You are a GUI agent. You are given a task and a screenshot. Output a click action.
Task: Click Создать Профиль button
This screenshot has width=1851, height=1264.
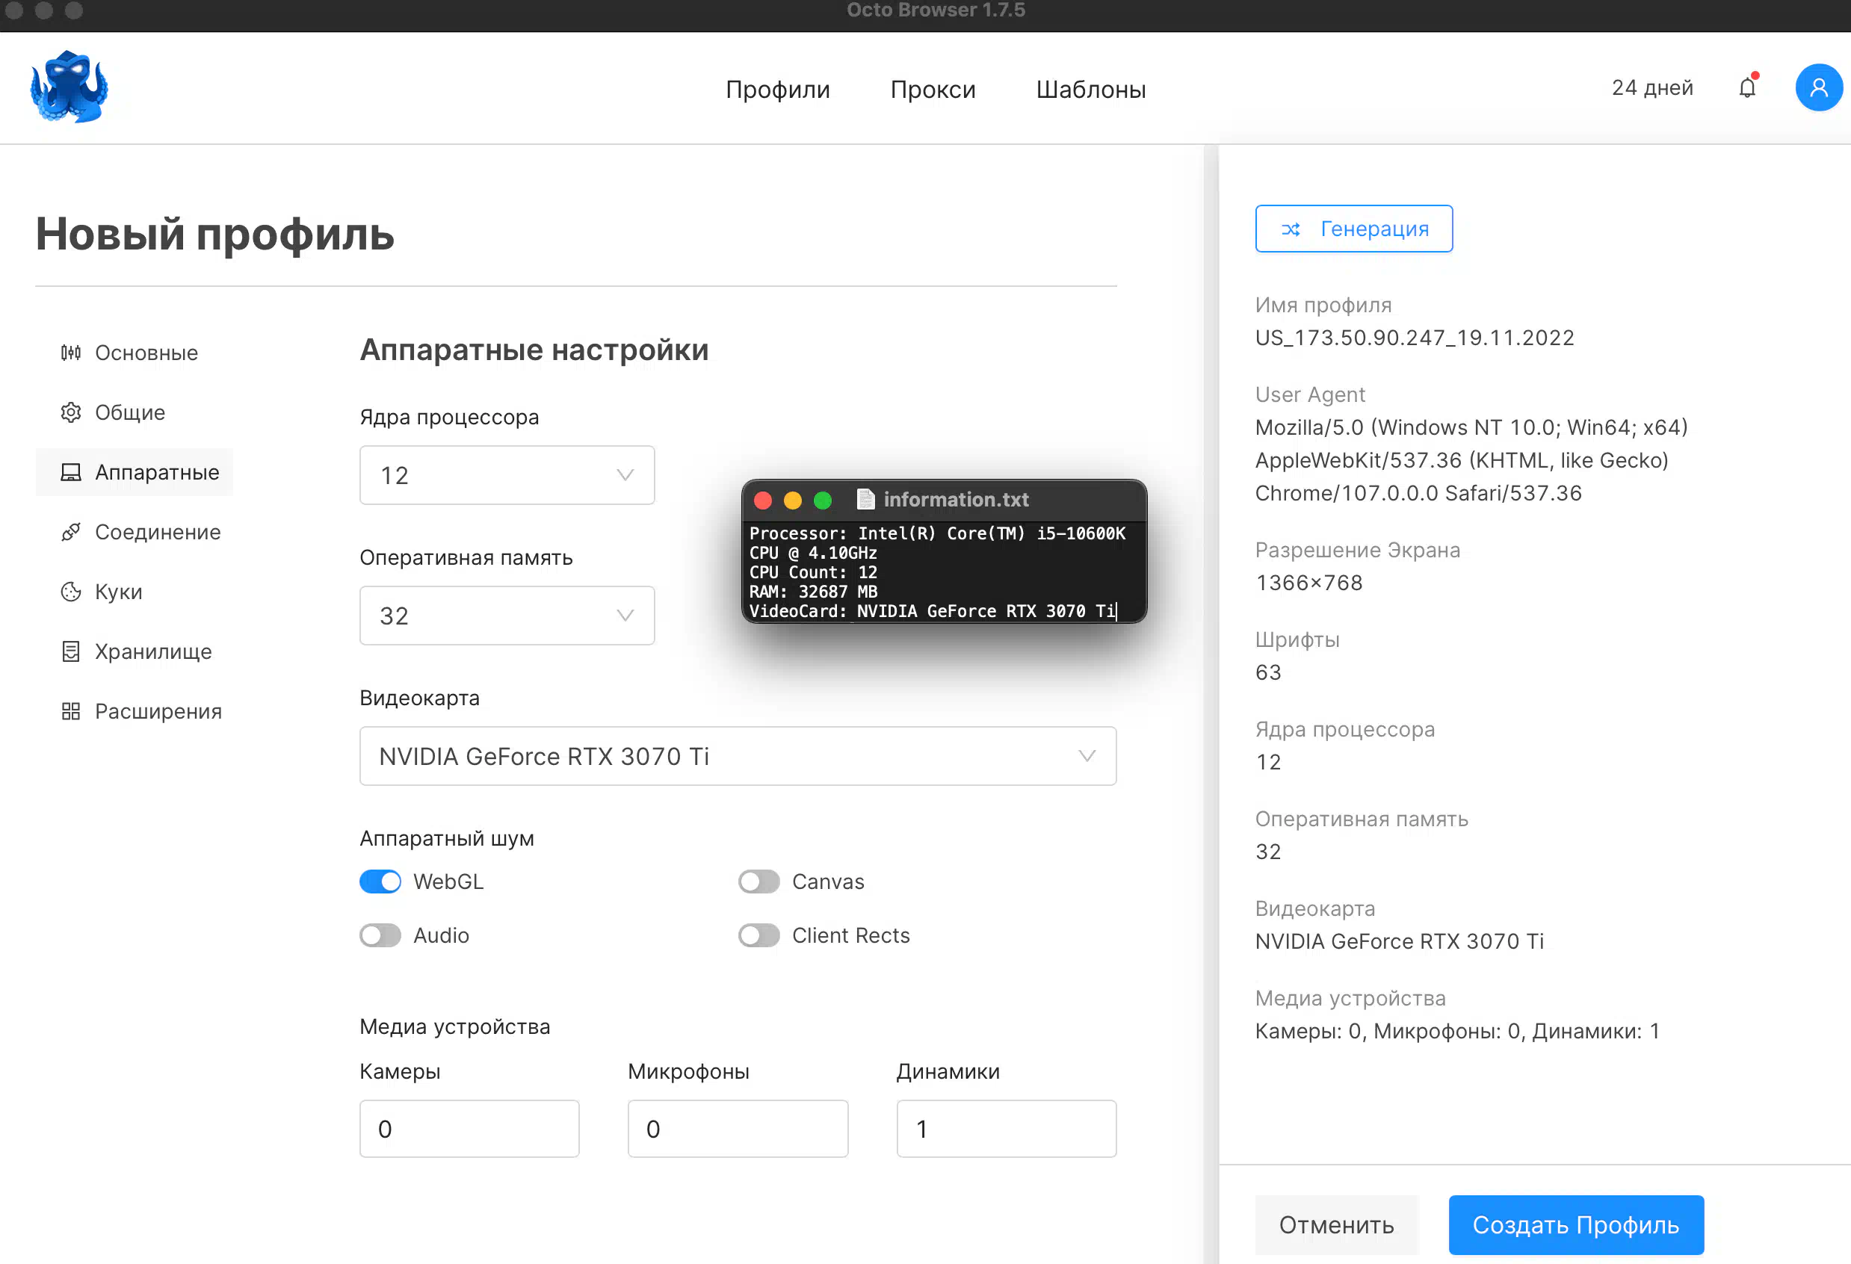coord(1575,1224)
